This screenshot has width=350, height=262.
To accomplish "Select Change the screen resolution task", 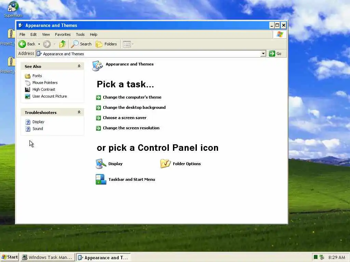I will click(131, 128).
